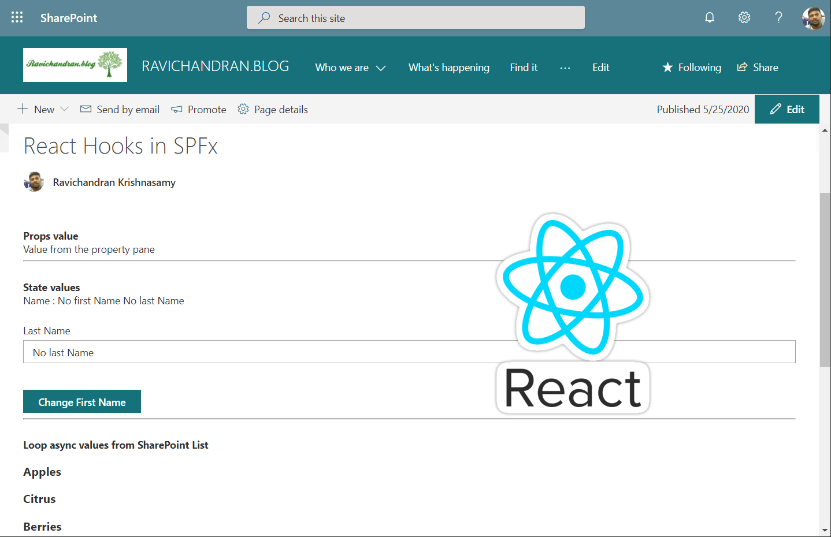
Task: Click the page vertical scrollbar thumb
Action: point(825,280)
